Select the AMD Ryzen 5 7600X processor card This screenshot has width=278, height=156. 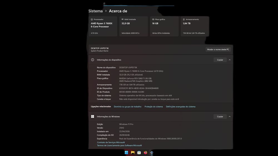click(103, 26)
